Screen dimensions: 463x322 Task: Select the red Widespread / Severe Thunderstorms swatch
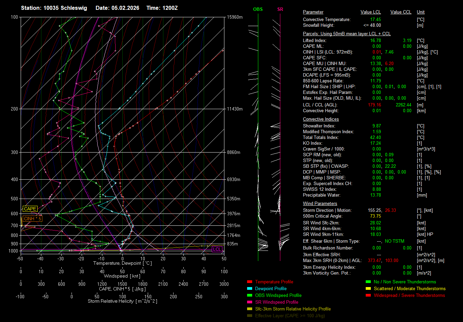(368, 296)
